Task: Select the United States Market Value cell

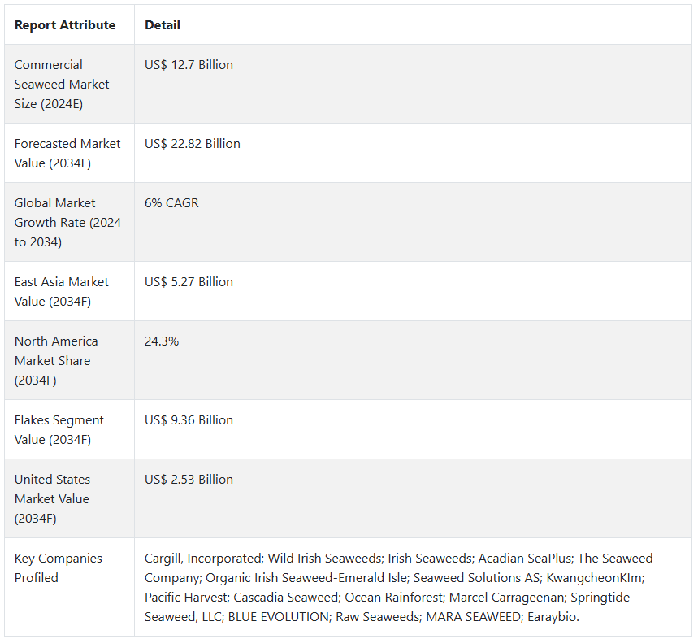Action: coord(53,498)
